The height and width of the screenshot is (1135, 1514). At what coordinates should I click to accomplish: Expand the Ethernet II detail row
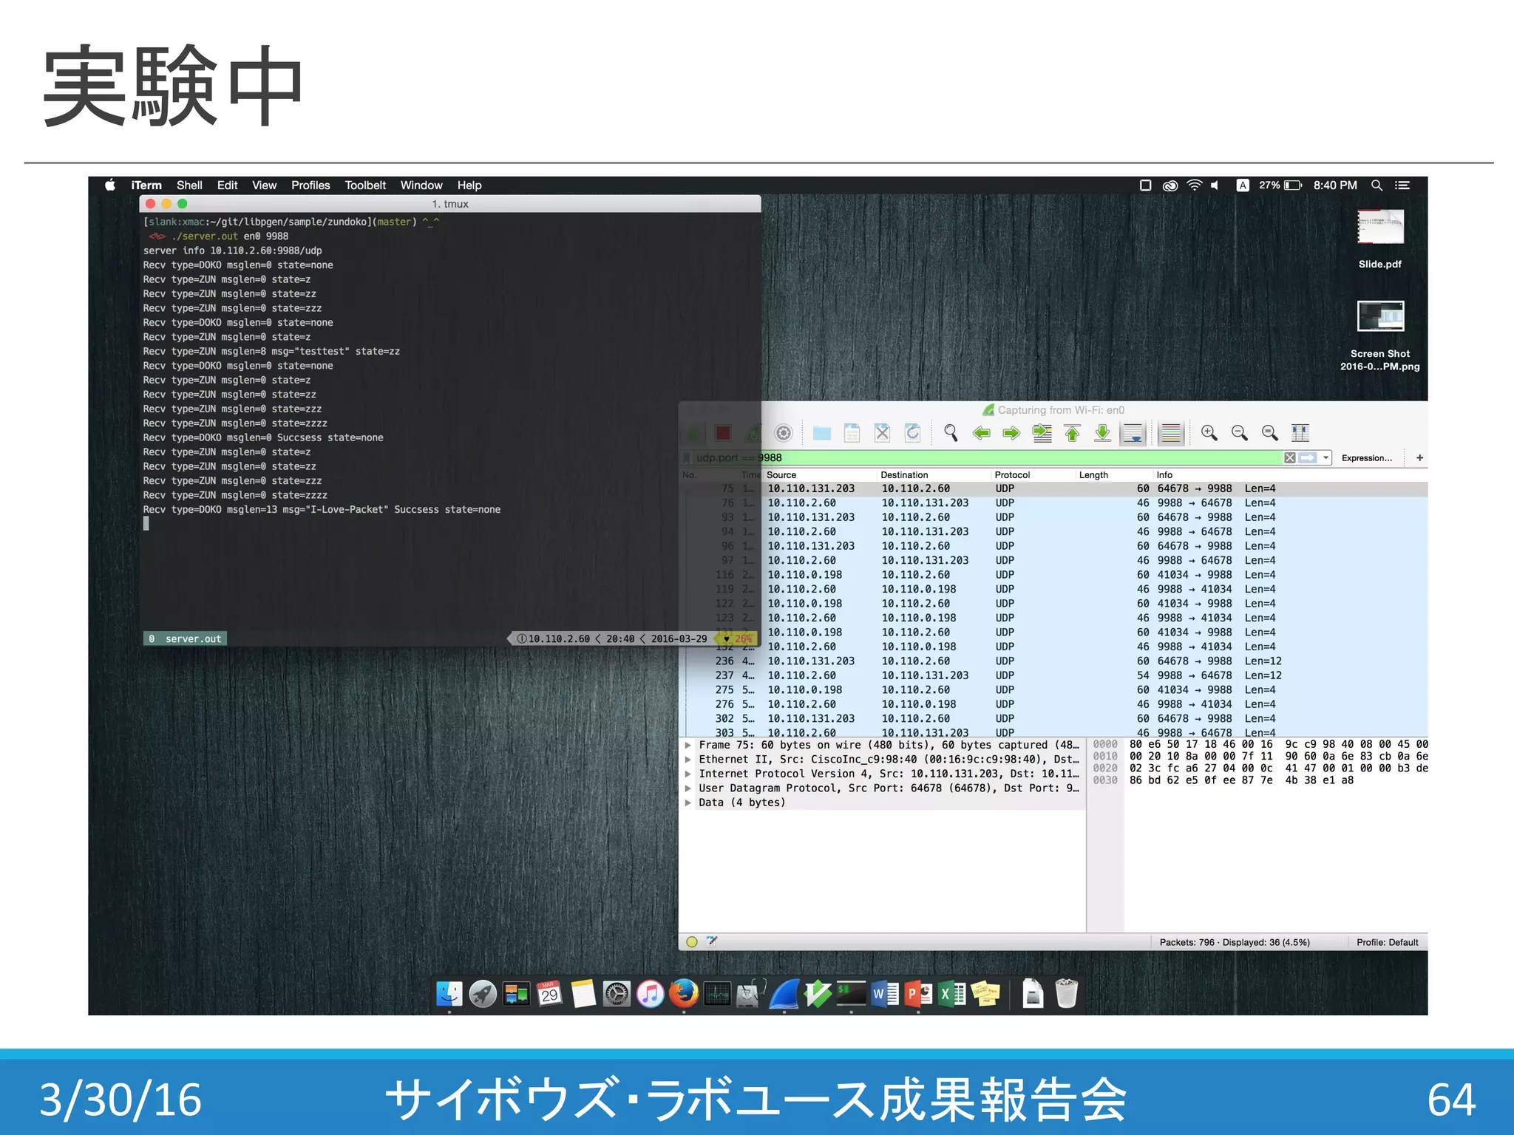click(688, 760)
